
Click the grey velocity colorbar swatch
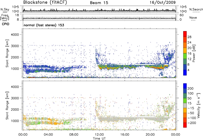[x=185, y=105]
